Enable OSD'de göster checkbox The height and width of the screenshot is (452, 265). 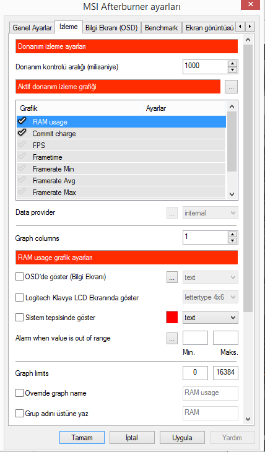[19, 277]
